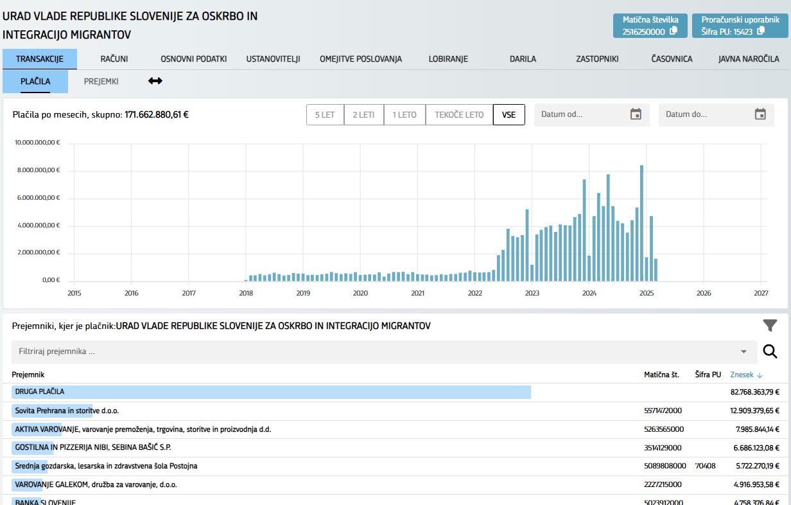Open the JAVNA NAROČILA tab
The image size is (791, 505).
tap(749, 59)
